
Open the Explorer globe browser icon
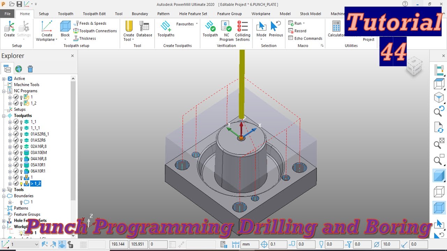pos(19,69)
